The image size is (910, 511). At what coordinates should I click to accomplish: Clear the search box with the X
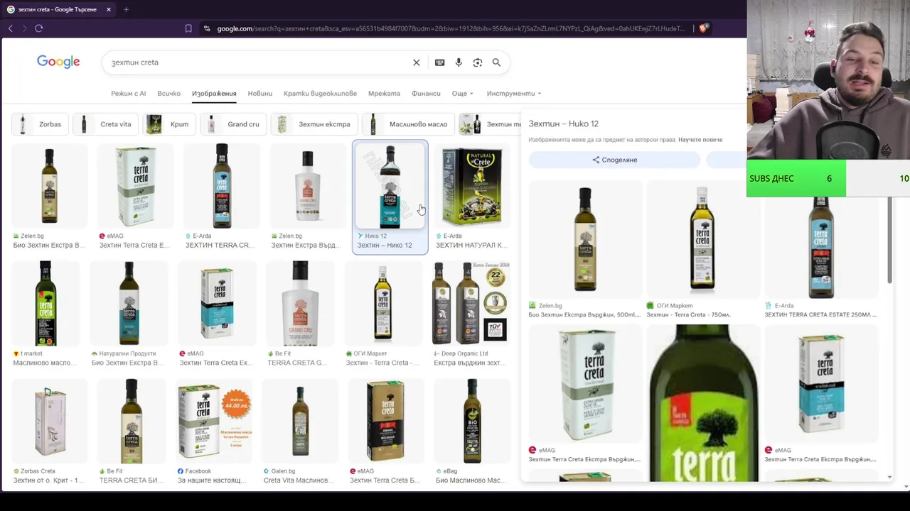417,62
